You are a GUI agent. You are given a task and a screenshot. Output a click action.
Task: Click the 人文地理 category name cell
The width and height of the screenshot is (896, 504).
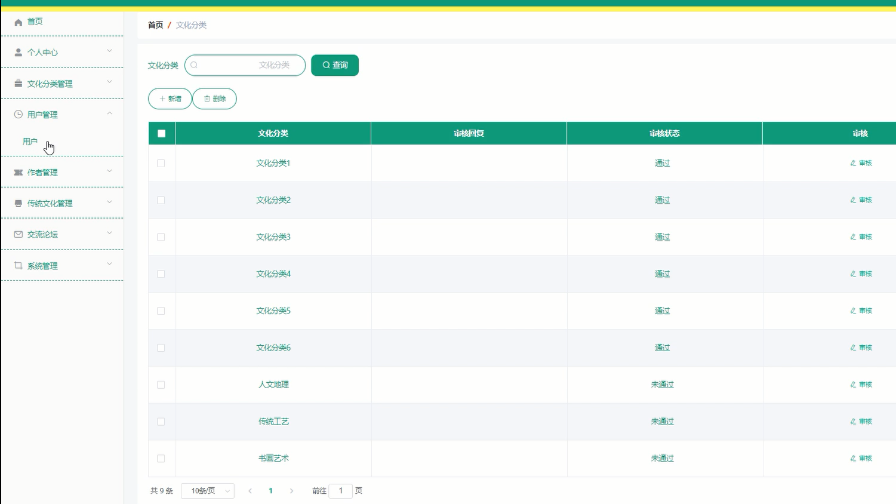click(x=273, y=385)
